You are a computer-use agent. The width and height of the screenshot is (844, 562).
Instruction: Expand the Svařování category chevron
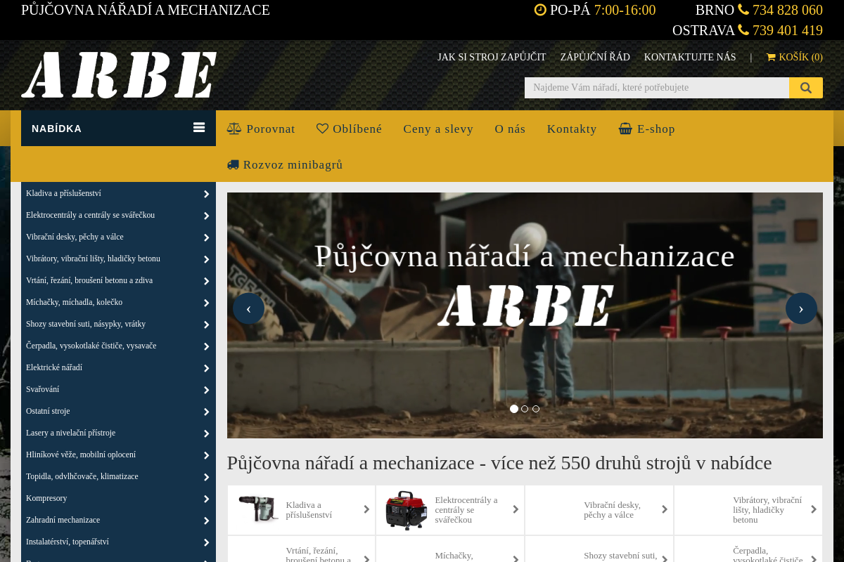[206, 389]
